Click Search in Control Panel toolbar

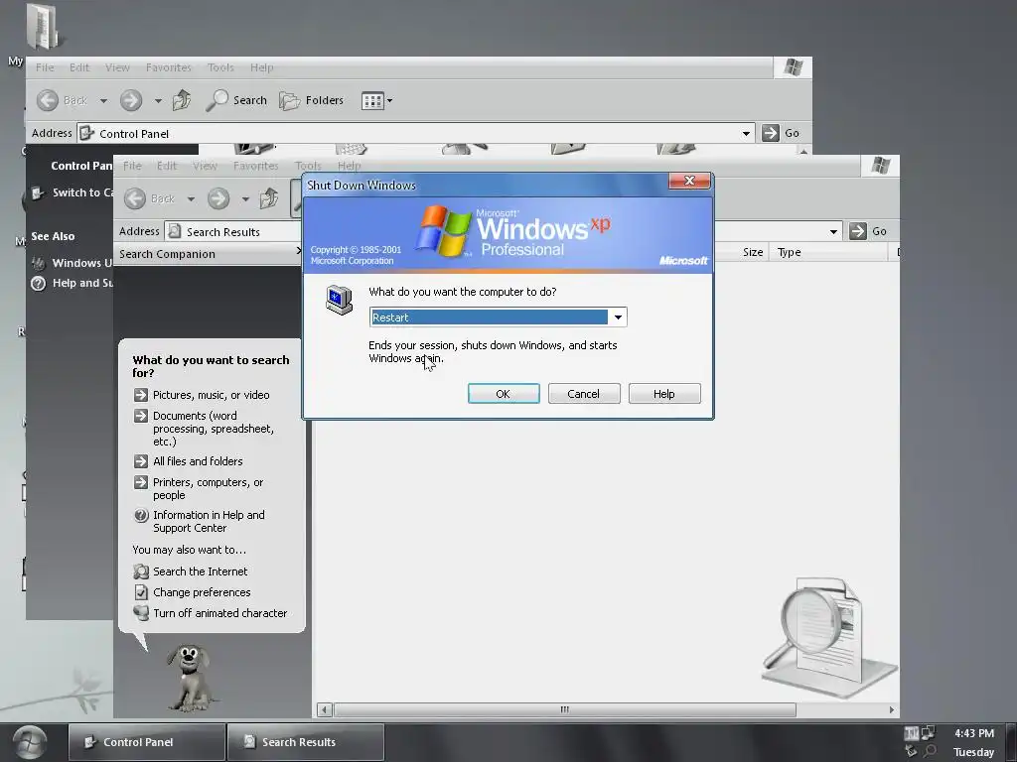(x=236, y=100)
